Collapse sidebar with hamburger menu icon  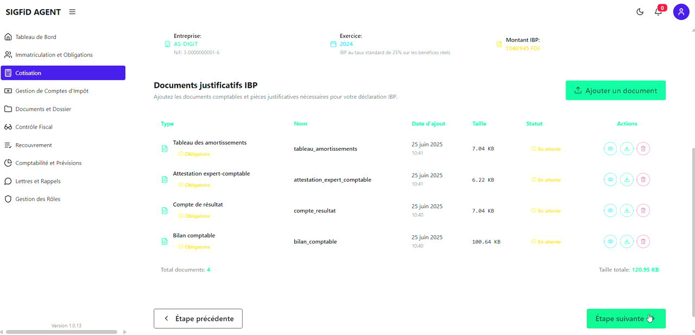[x=72, y=12]
